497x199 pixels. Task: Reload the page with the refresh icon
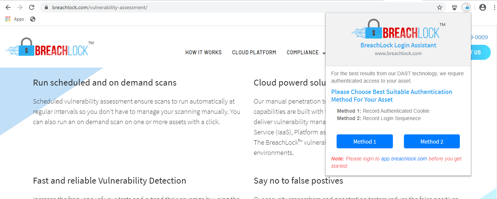[x=32, y=7]
